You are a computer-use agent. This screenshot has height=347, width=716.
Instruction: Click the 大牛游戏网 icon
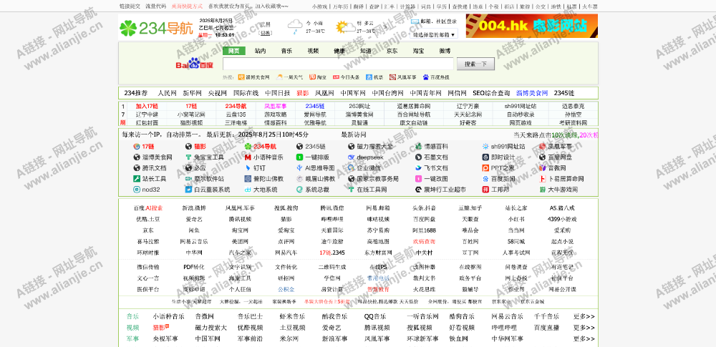543,189
